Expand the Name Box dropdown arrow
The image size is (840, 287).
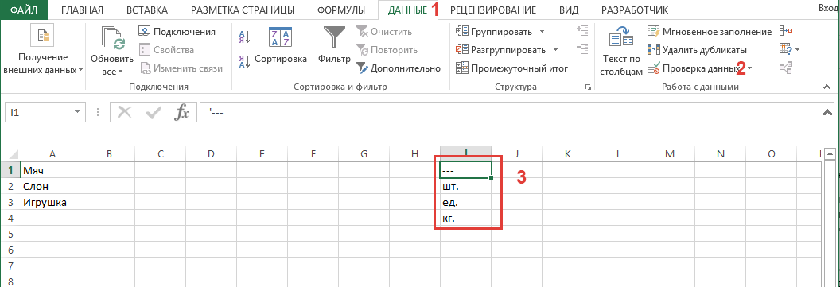78,112
